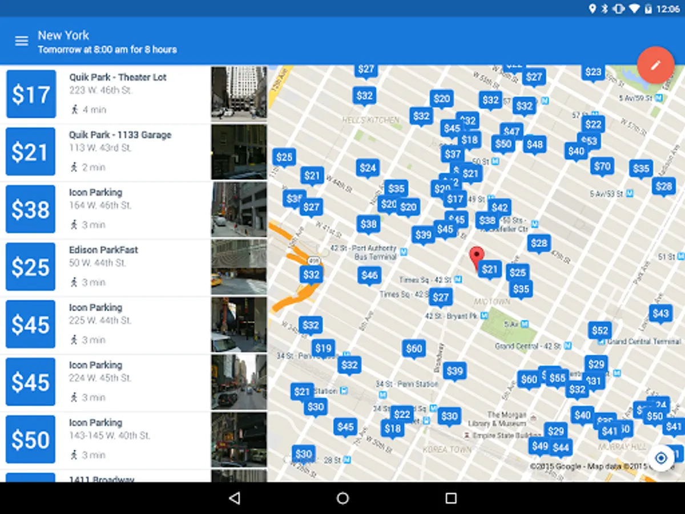
Task: Open Icon Parking at 225 W. 44th St.
Action: pyautogui.click(x=134, y=325)
